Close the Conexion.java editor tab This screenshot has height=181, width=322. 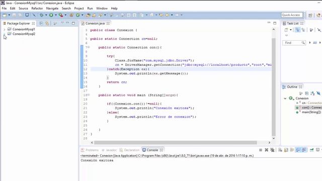108,24
